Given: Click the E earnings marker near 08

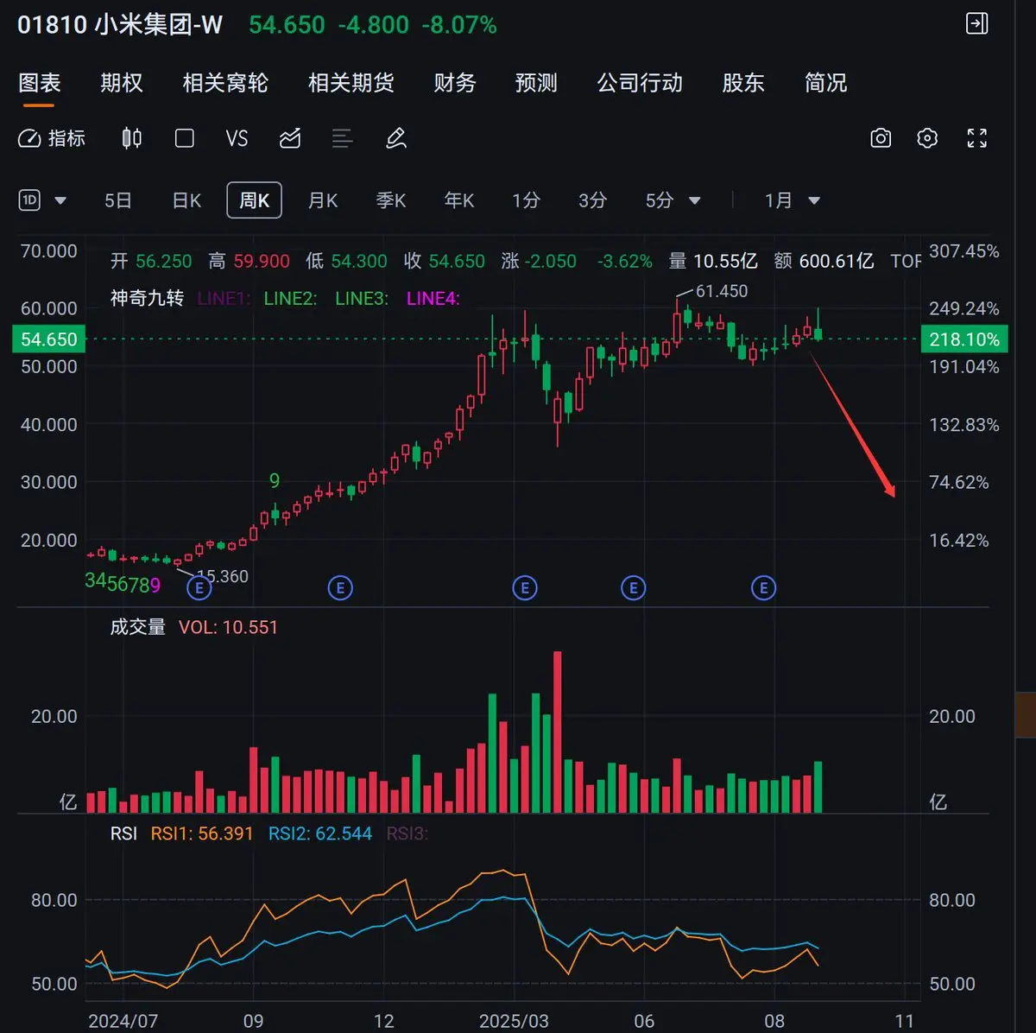Looking at the screenshot, I should tap(763, 588).
